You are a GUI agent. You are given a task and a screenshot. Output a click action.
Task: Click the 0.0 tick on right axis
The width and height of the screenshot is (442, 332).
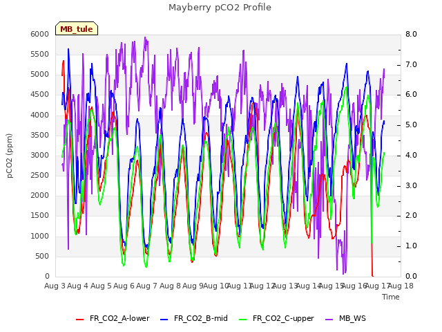pos(411,277)
